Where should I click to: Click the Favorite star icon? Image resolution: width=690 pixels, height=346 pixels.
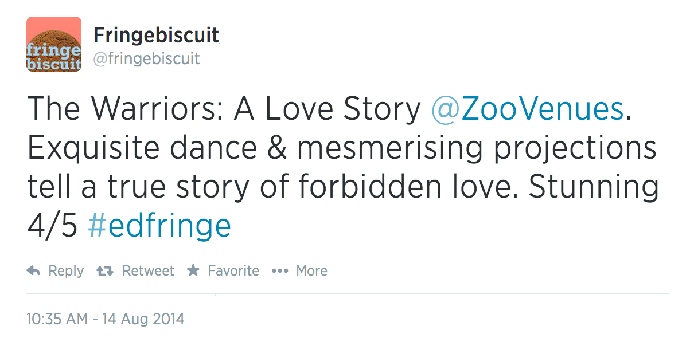tap(193, 270)
